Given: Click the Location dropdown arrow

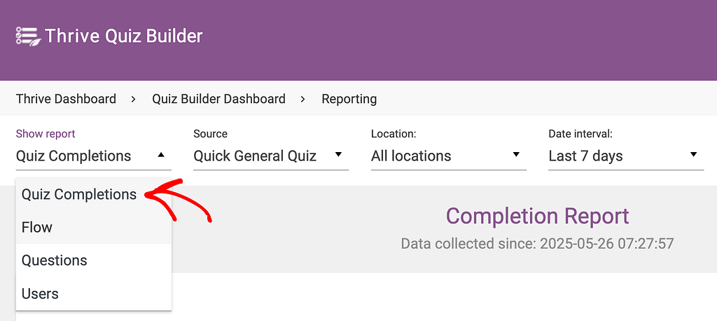Looking at the screenshot, I should pyautogui.click(x=516, y=155).
